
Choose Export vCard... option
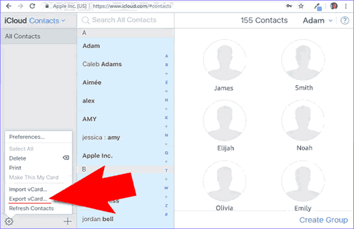click(x=28, y=199)
